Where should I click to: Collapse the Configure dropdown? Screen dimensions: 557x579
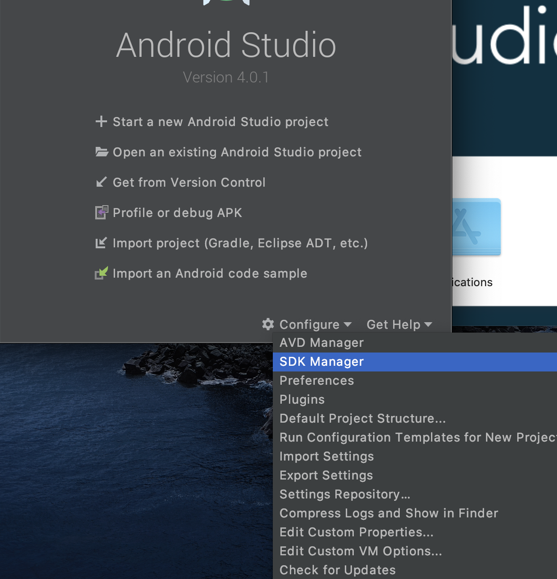[x=315, y=325]
